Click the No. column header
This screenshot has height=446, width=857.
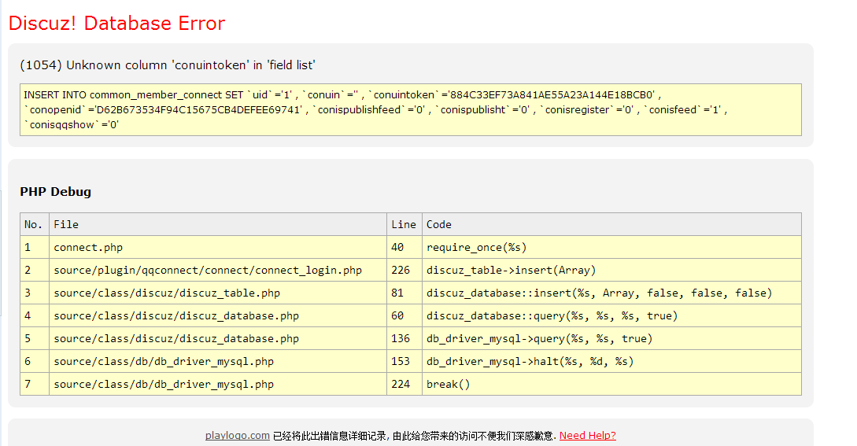point(34,224)
